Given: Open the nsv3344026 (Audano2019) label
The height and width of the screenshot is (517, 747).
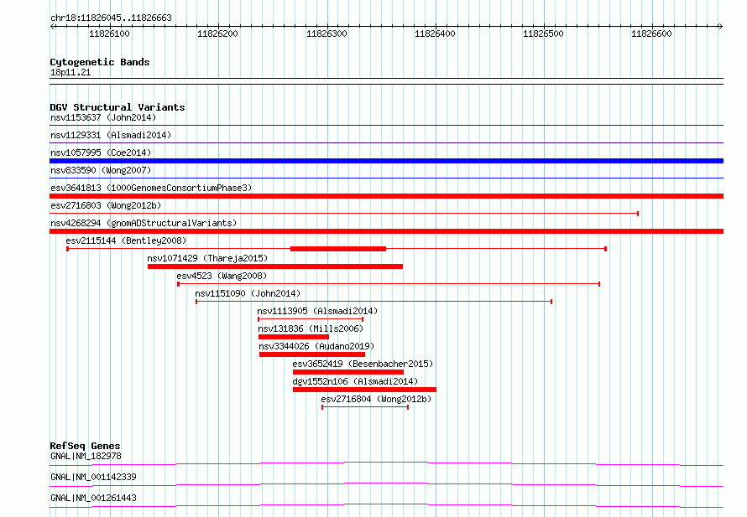Looking at the screenshot, I should coord(316,346).
